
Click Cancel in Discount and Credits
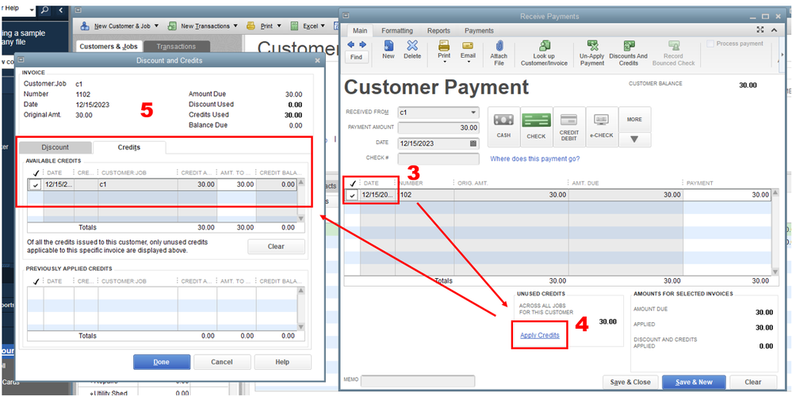[x=222, y=362]
